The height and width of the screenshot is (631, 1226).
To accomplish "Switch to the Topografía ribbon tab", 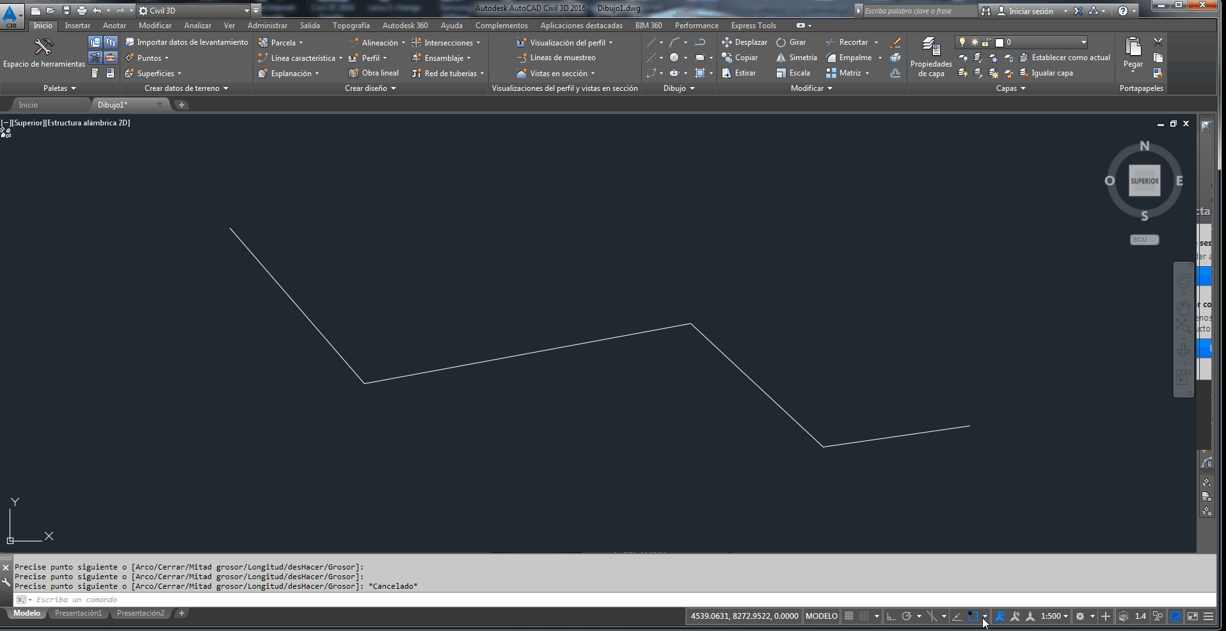I will tap(351, 26).
